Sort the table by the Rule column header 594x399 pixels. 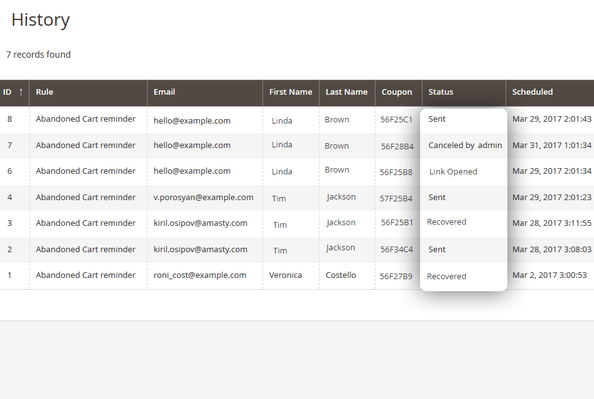click(x=45, y=92)
